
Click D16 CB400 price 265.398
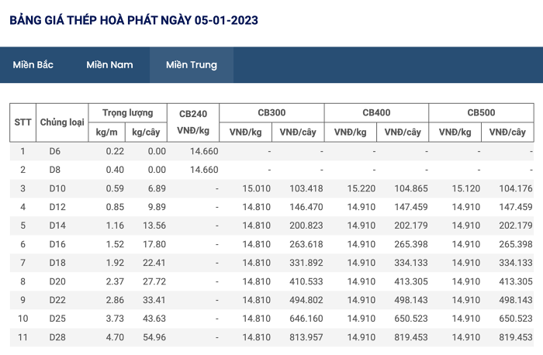tap(411, 244)
